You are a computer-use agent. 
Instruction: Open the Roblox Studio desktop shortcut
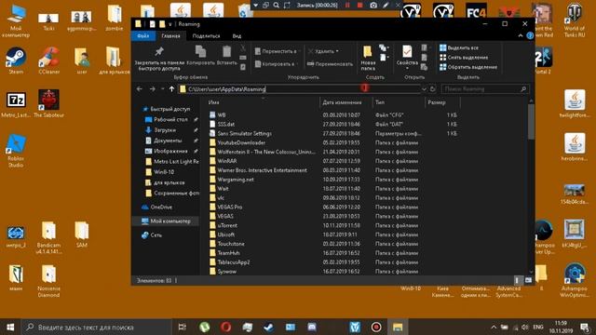pos(16,151)
